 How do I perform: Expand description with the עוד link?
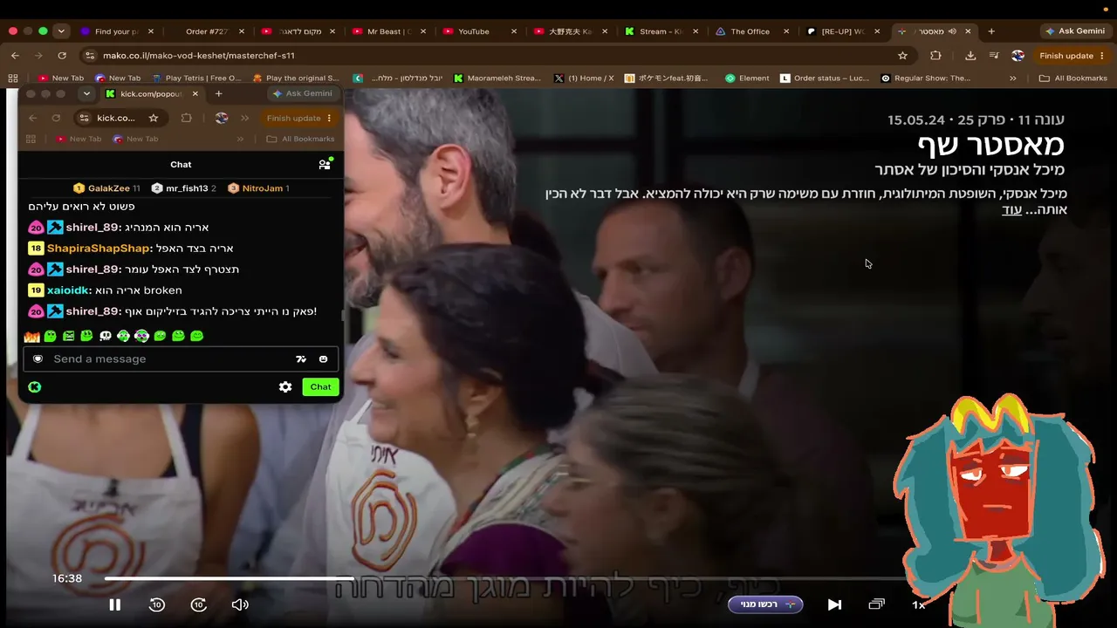pyautogui.click(x=1011, y=210)
